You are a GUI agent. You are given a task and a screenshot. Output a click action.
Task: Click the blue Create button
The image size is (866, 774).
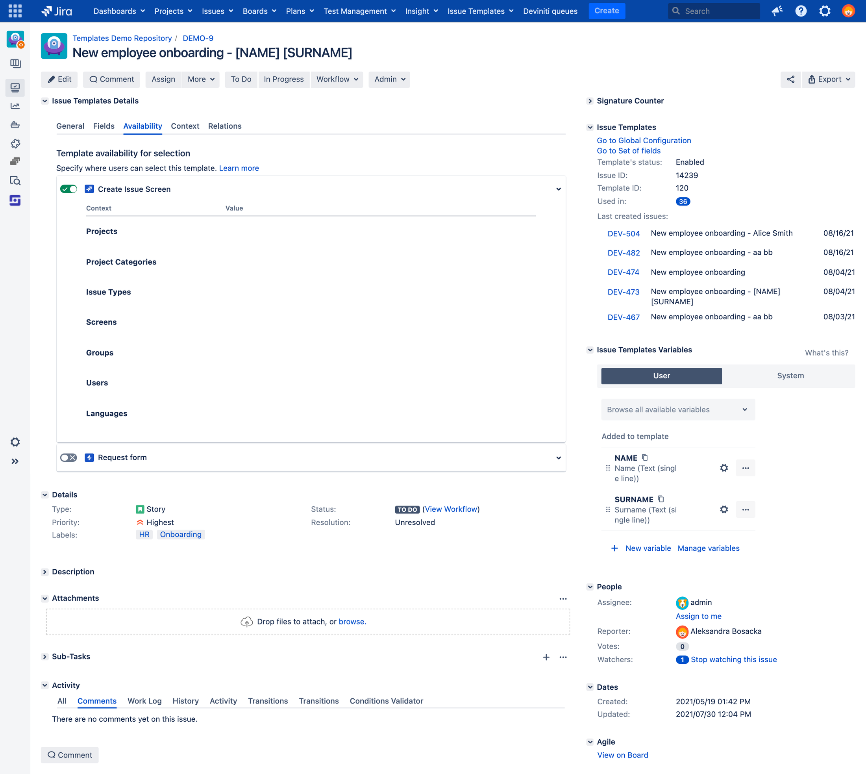pyautogui.click(x=607, y=11)
